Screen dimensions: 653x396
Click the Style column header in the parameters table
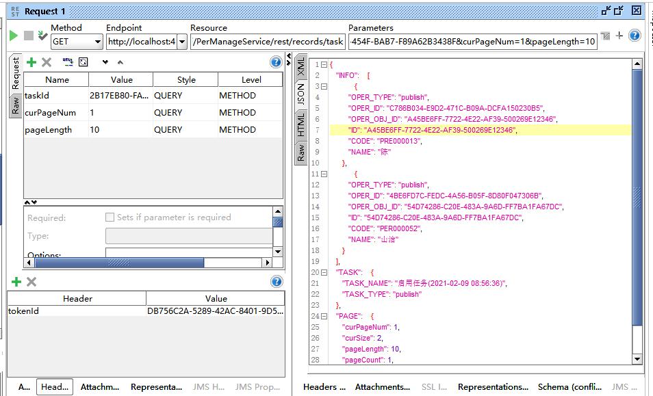pos(185,80)
